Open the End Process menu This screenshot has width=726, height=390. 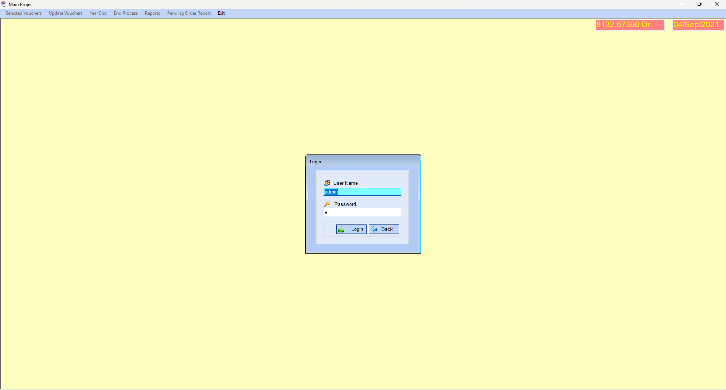pos(126,13)
